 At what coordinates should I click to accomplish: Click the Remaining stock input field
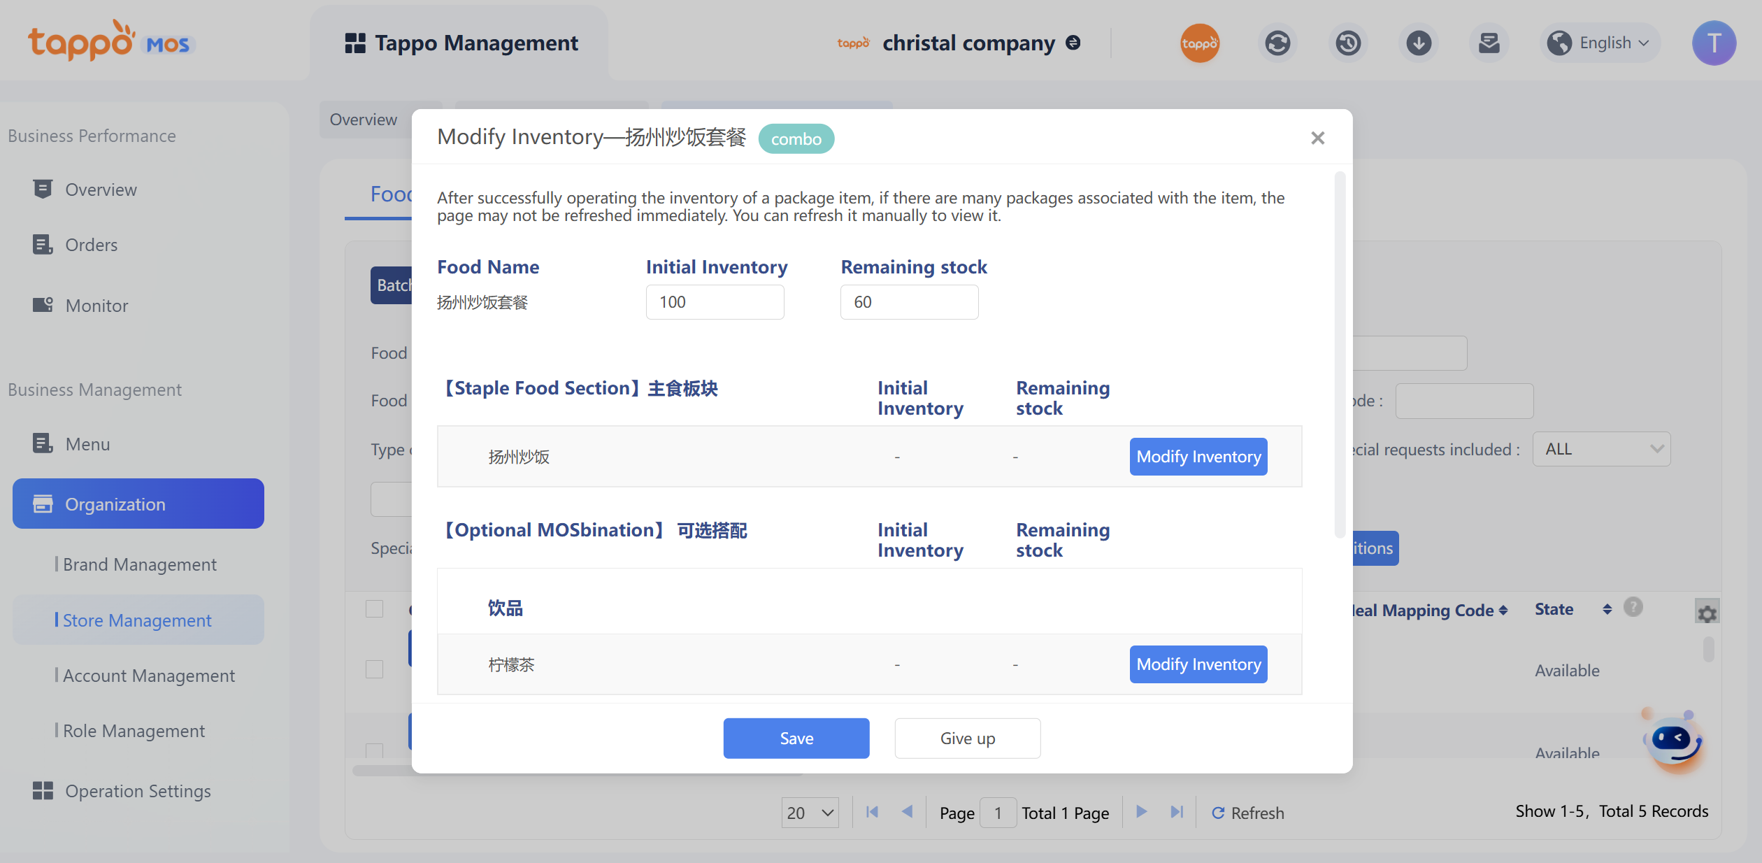pos(908,302)
